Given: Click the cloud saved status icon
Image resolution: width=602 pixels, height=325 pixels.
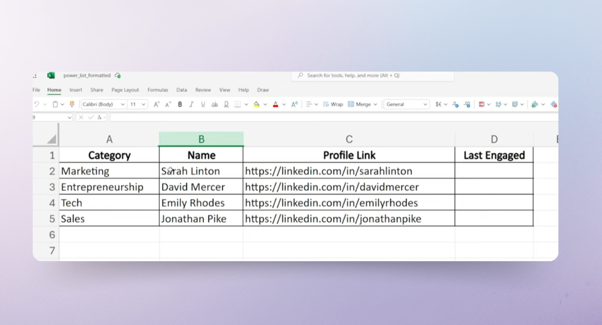Looking at the screenshot, I should (118, 76).
